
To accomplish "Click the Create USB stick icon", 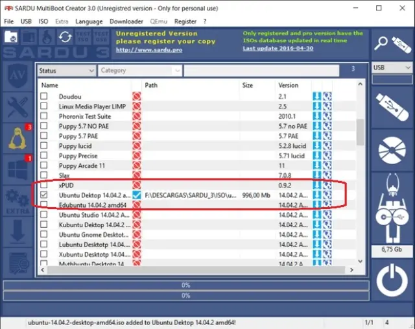I will click(391, 106).
